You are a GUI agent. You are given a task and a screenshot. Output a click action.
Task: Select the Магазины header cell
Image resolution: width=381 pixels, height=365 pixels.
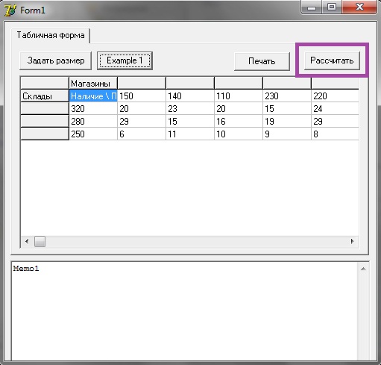click(x=93, y=83)
